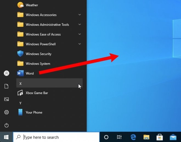Screen dimensions: 181x142
Task: Select the Xbox Game Bar text label
Action: 37,93
